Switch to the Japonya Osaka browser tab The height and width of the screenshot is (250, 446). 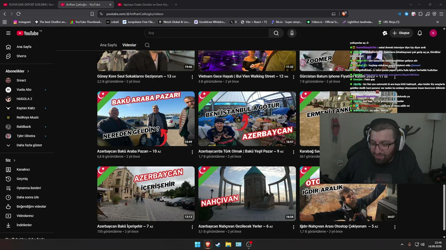143,5
